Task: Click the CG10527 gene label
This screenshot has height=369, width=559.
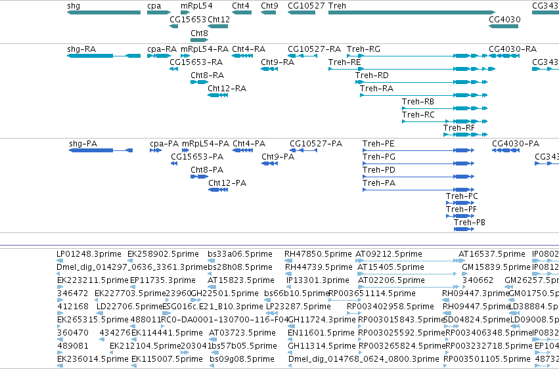Action: coord(306,6)
